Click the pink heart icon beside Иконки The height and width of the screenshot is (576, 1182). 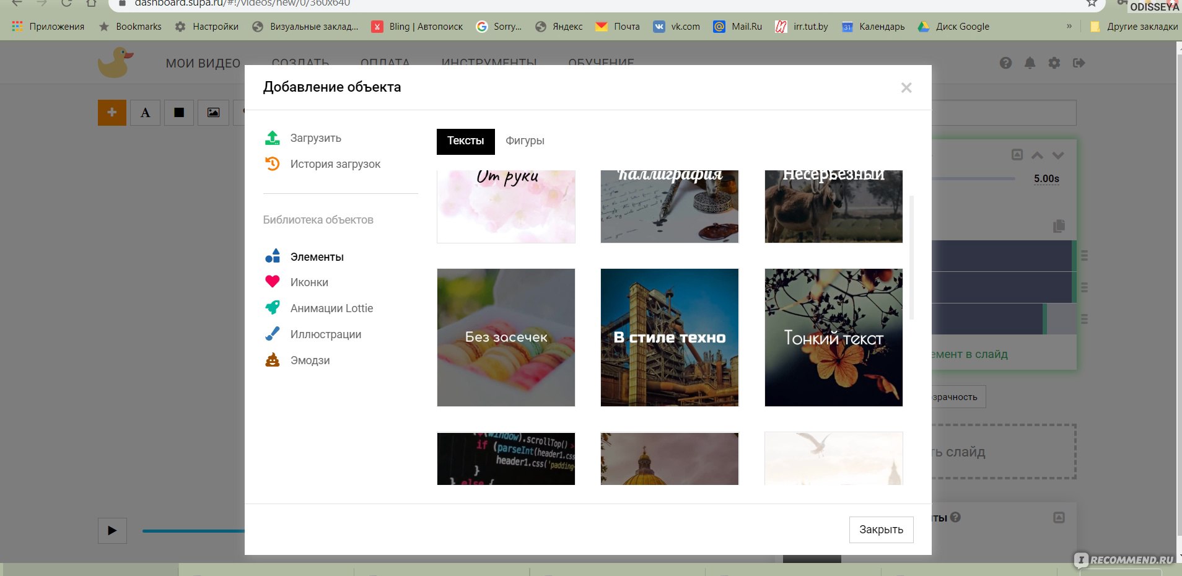coord(273,282)
